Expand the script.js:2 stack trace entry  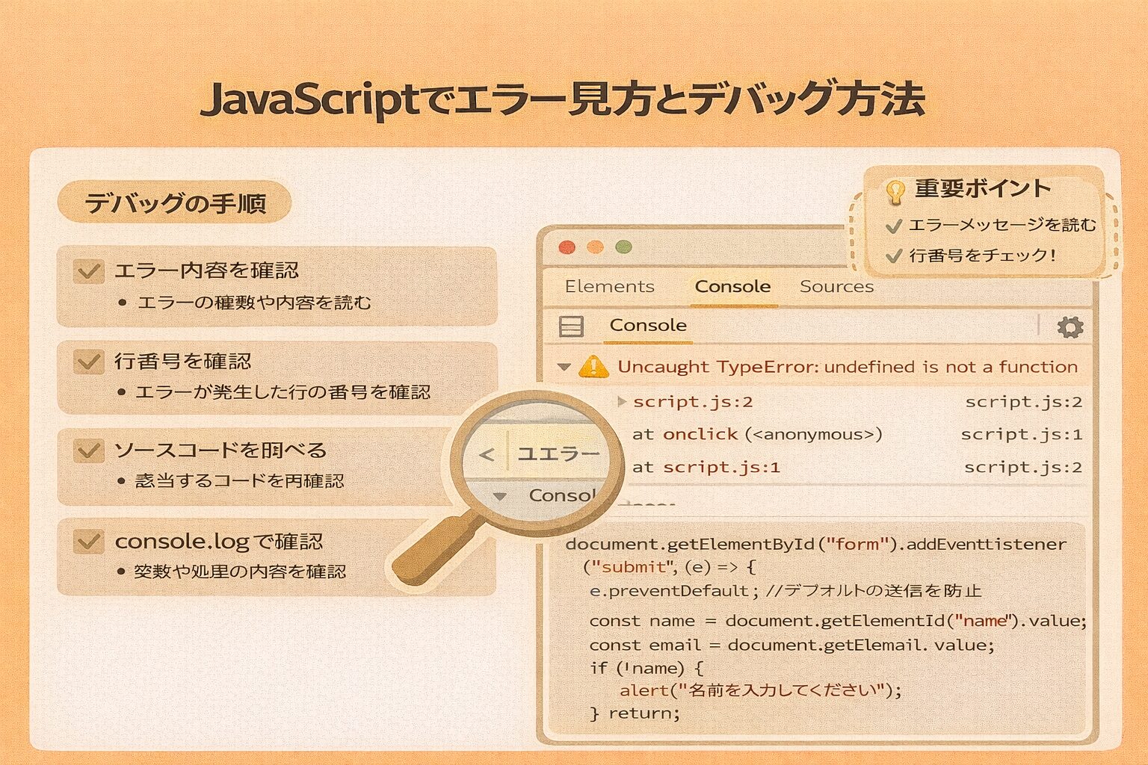tap(622, 402)
